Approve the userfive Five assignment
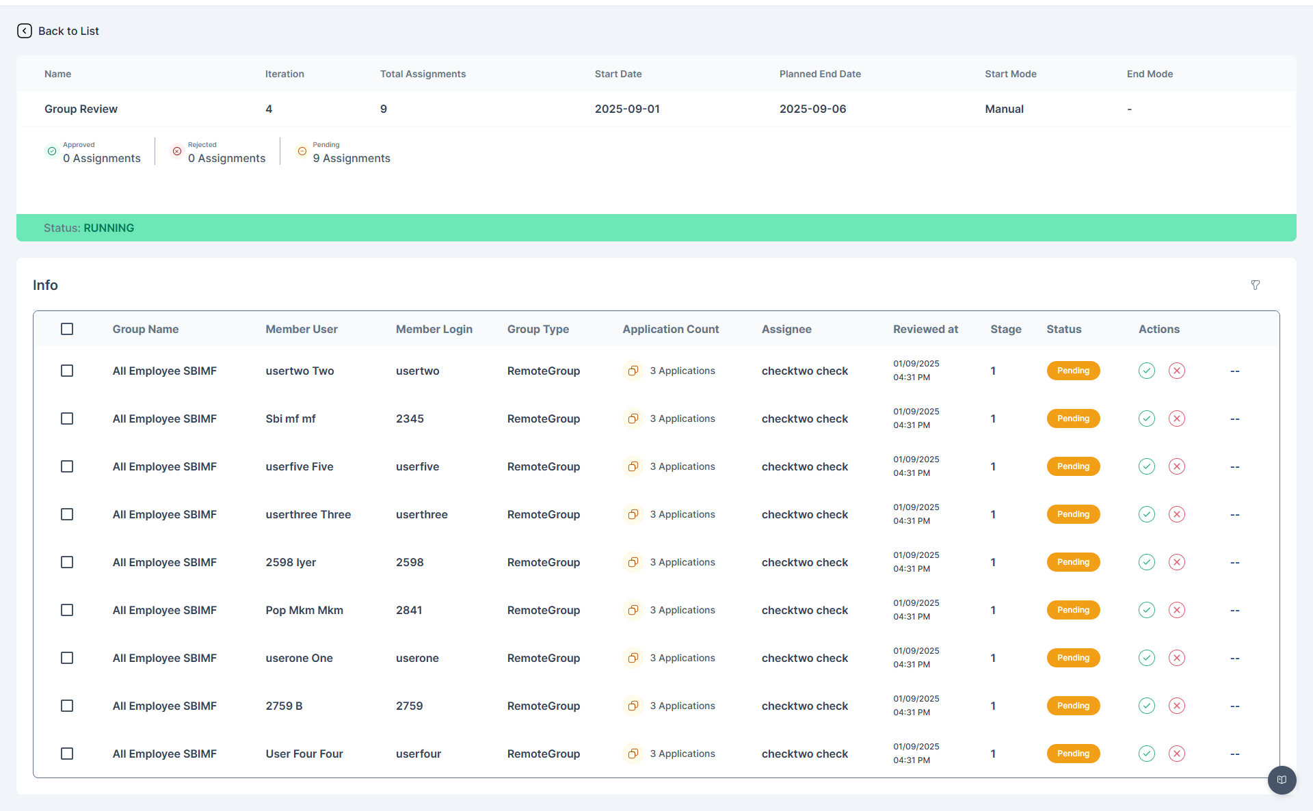The width and height of the screenshot is (1313, 811). pyautogui.click(x=1147, y=466)
